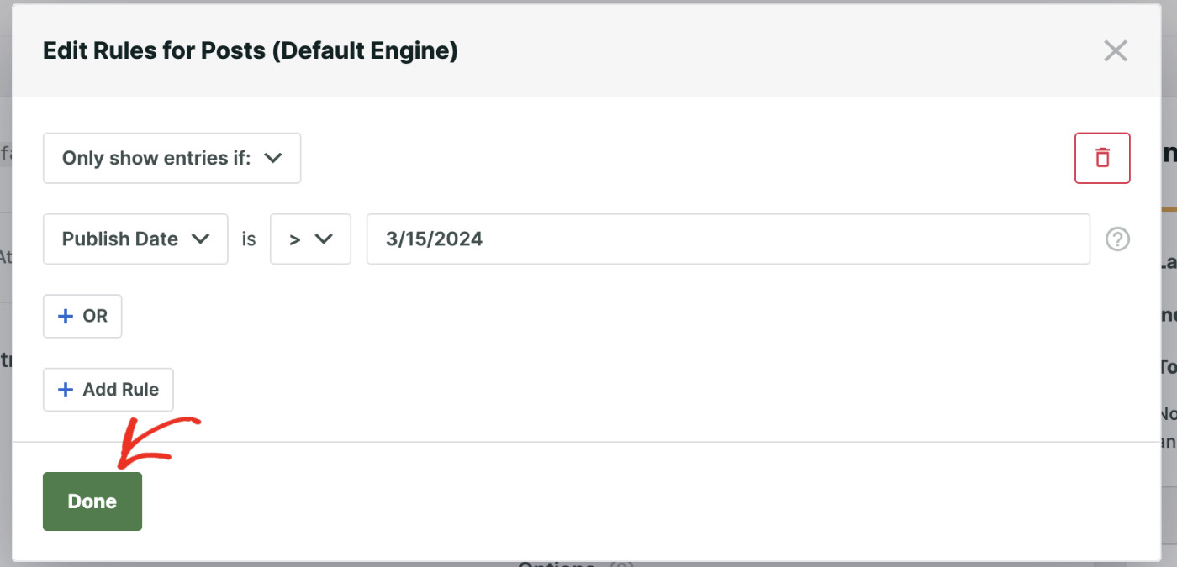Select the date input showing 3/15/2024
The height and width of the screenshot is (567, 1177).
coord(728,239)
